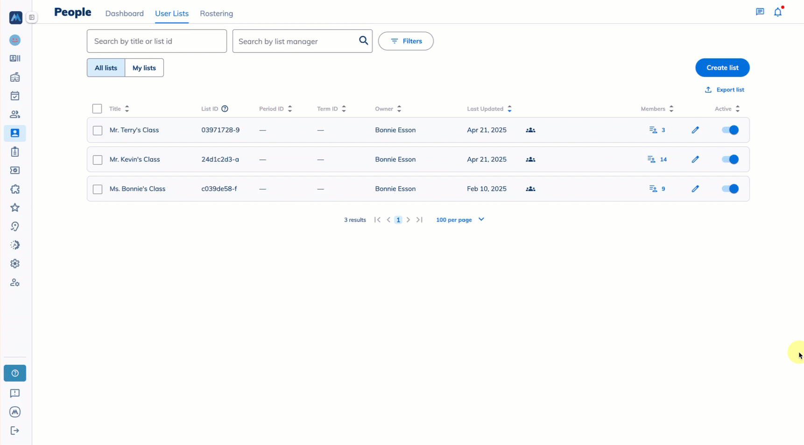Open the circular M logo near sidebar bottom

15,412
